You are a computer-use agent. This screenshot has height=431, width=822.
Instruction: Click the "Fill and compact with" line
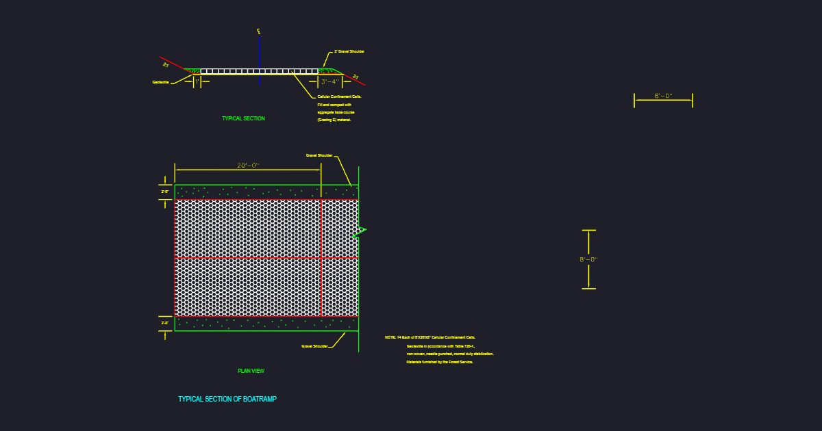(334, 105)
